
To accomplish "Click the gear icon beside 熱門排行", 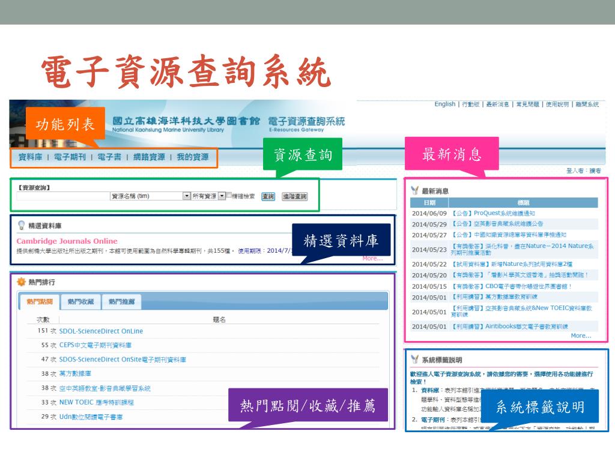I will pyautogui.click(x=21, y=282).
